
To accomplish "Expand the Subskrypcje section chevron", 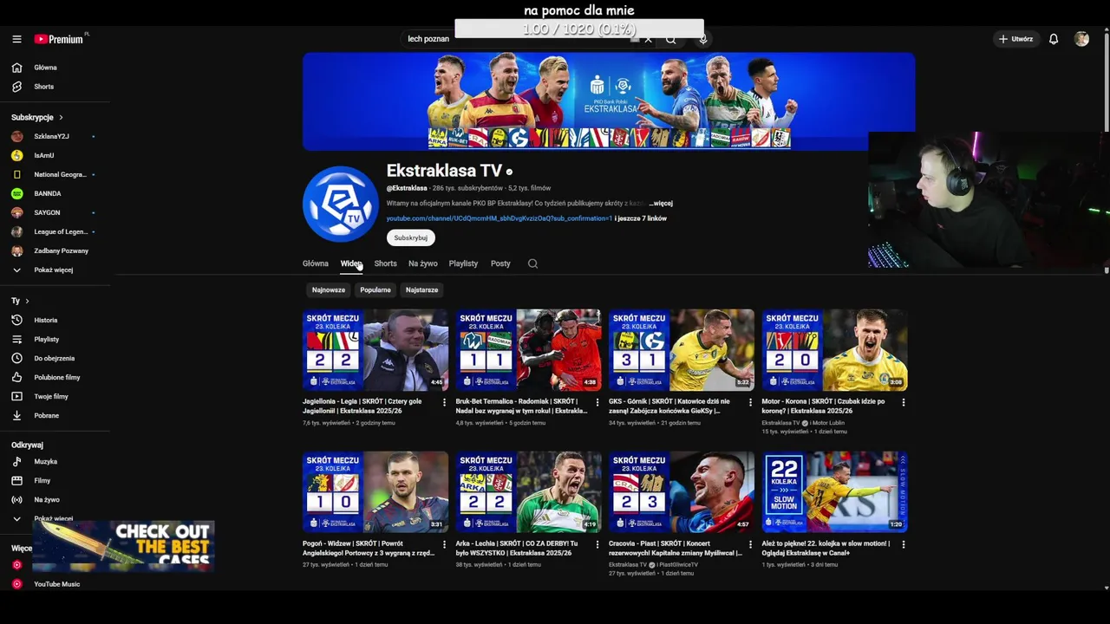I will (61, 117).
